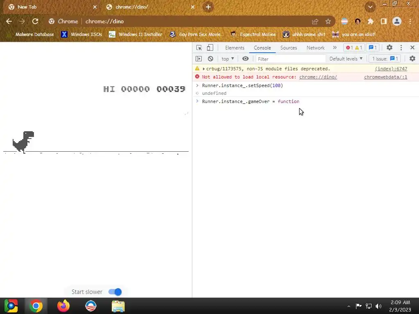Toggle the Start slower switch
The image size is (419, 314).
click(x=115, y=292)
